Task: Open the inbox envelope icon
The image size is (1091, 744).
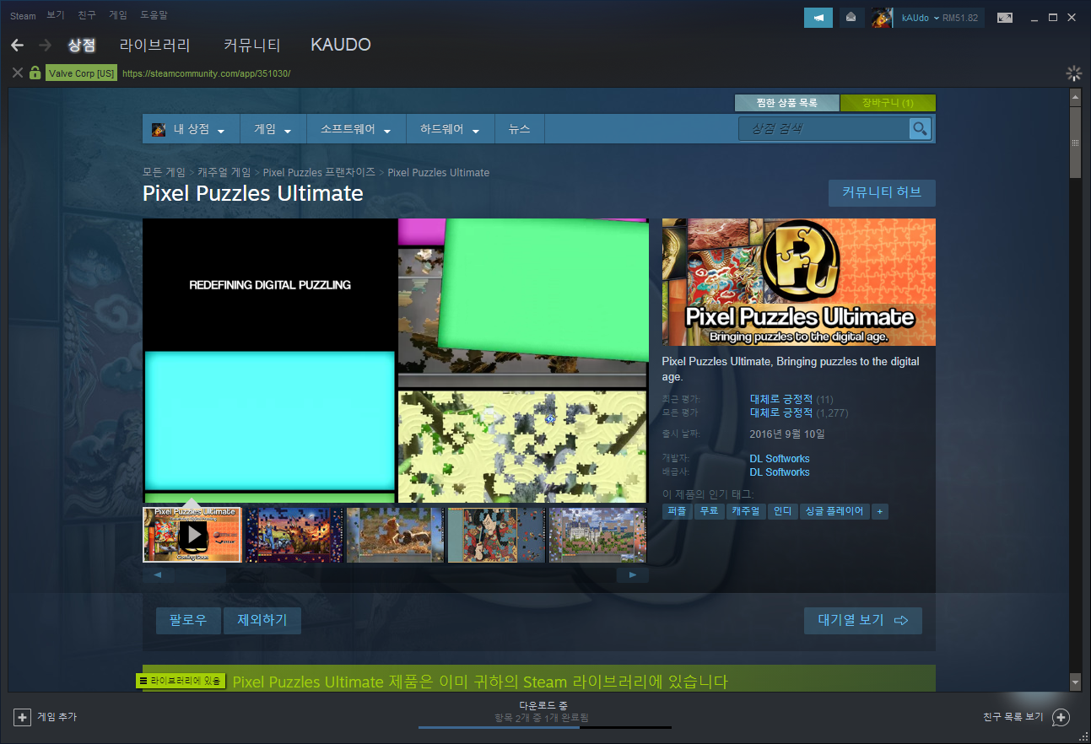Action: [x=851, y=18]
